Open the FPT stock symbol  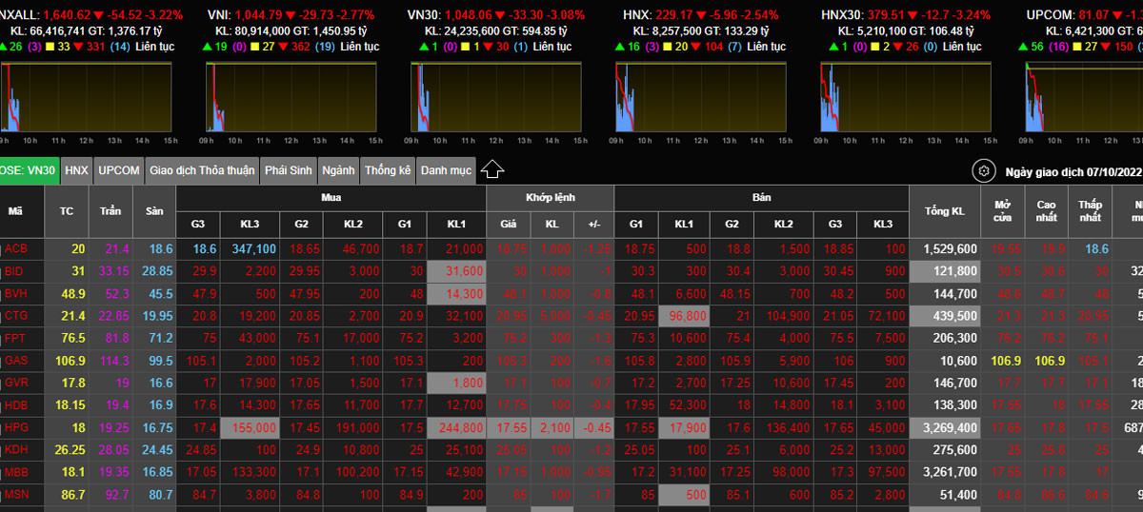click(x=16, y=338)
